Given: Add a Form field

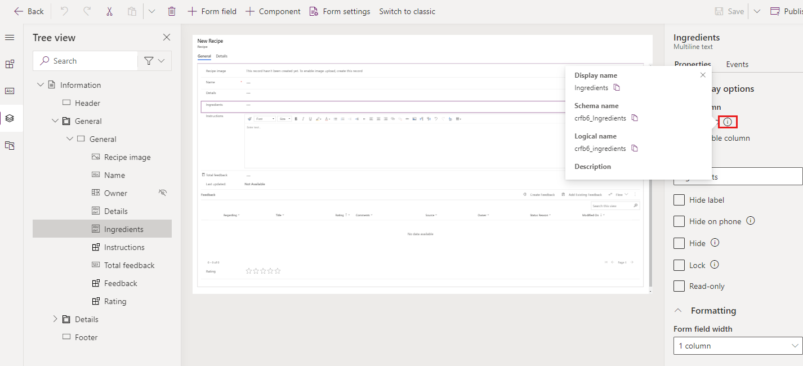Looking at the screenshot, I should (x=212, y=11).
